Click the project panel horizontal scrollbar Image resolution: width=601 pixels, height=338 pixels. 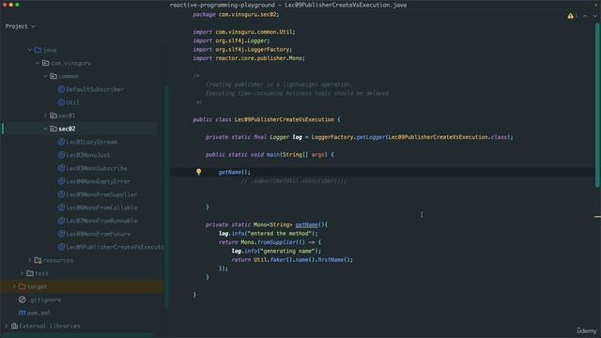point(77,335)
